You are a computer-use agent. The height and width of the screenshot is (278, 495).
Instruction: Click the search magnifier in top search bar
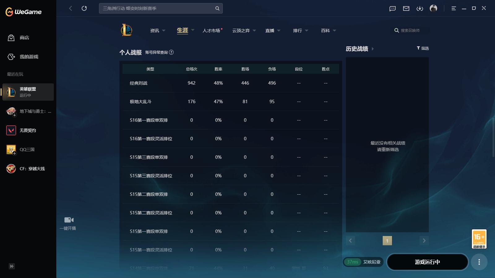(x=217, y=8)
